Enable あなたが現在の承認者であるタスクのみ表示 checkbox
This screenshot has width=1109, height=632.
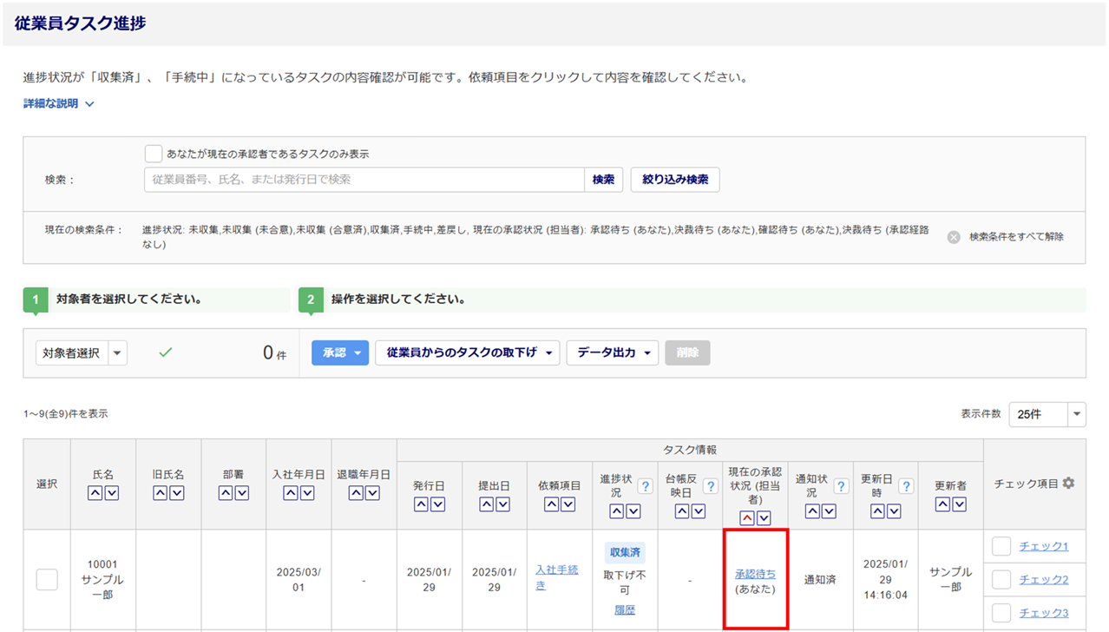click(x=154, y=154)
